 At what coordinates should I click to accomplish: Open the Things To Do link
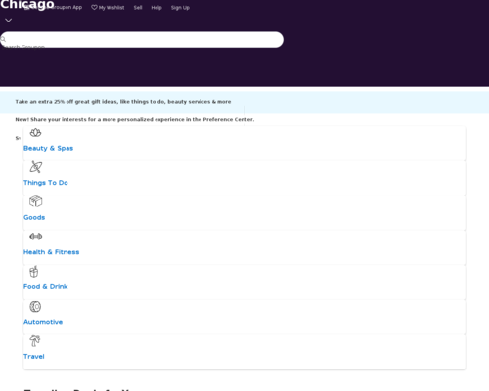46,183
